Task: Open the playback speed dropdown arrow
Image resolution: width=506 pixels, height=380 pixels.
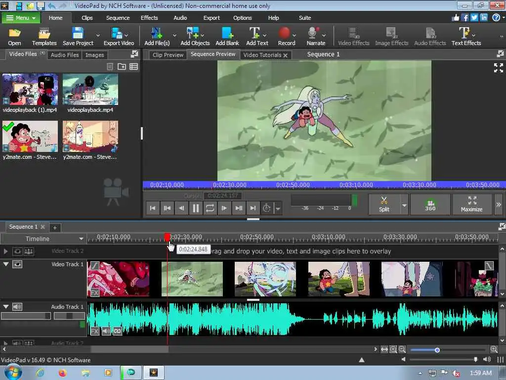Action: pos(278,208)
